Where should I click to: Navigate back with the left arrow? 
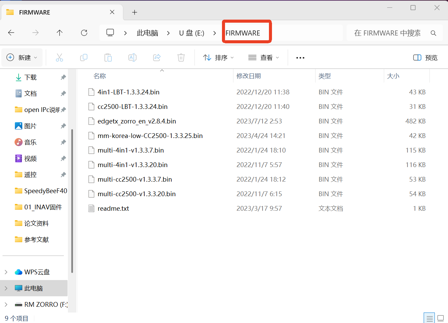tap(11, 33)
